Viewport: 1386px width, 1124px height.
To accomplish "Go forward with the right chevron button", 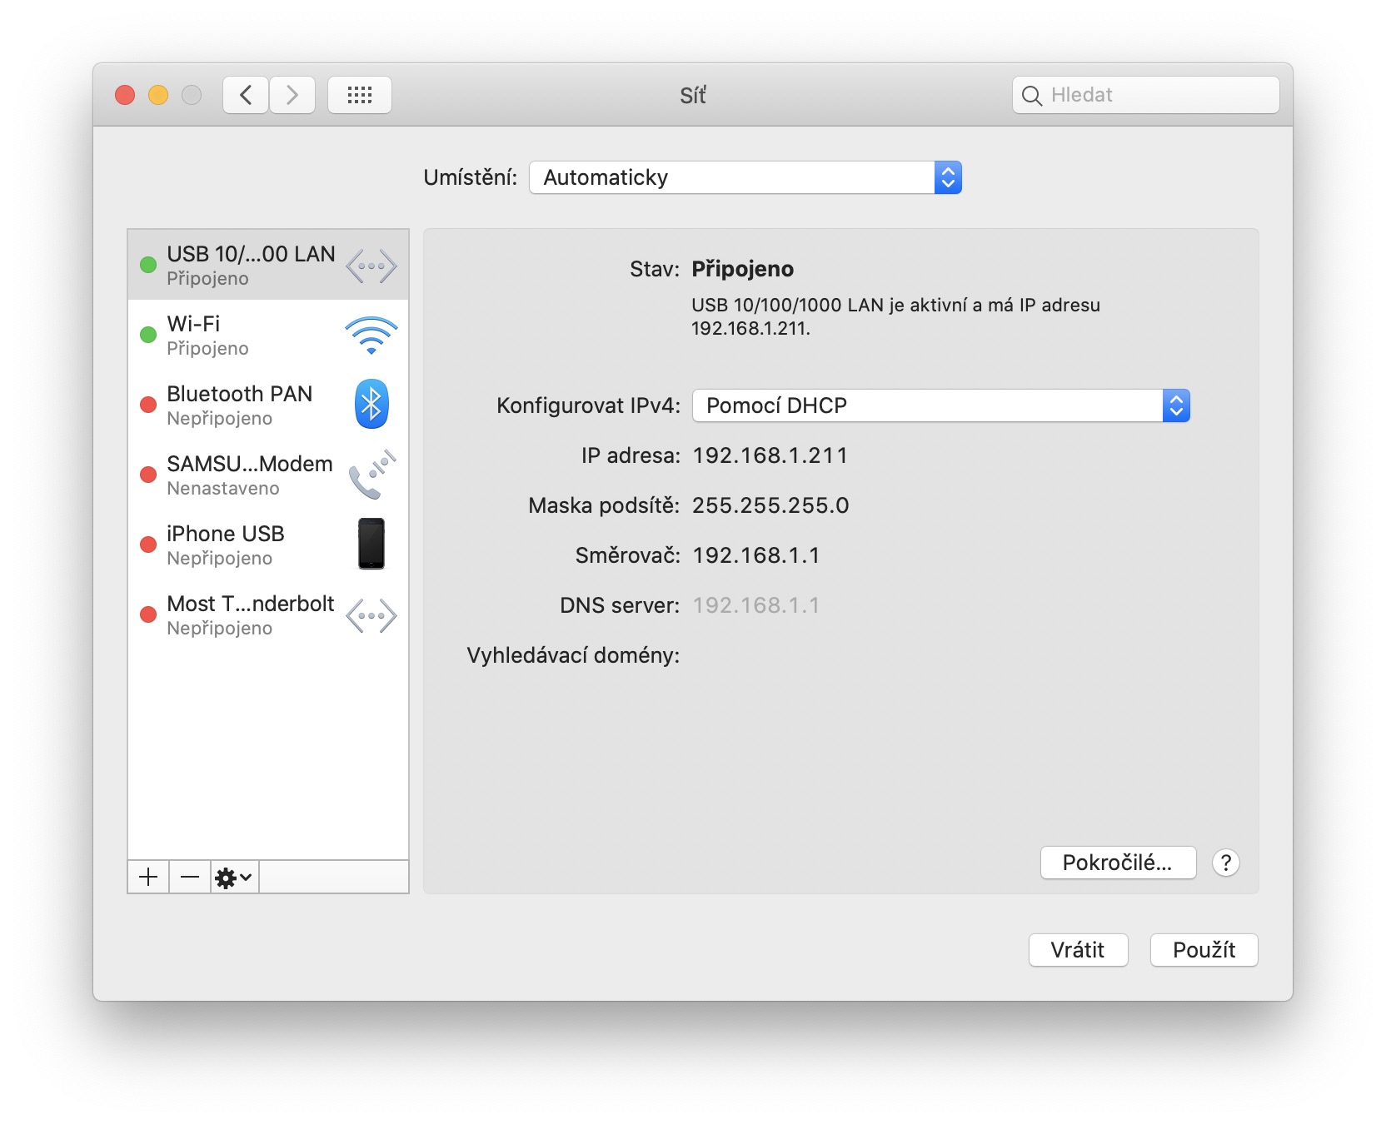I will pos(292,95).
